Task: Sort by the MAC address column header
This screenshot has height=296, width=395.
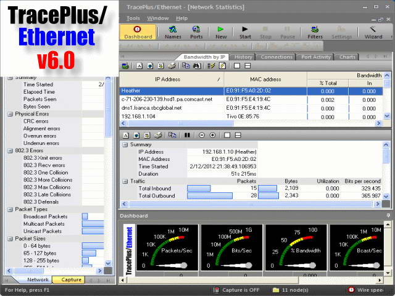Action: 265,80
